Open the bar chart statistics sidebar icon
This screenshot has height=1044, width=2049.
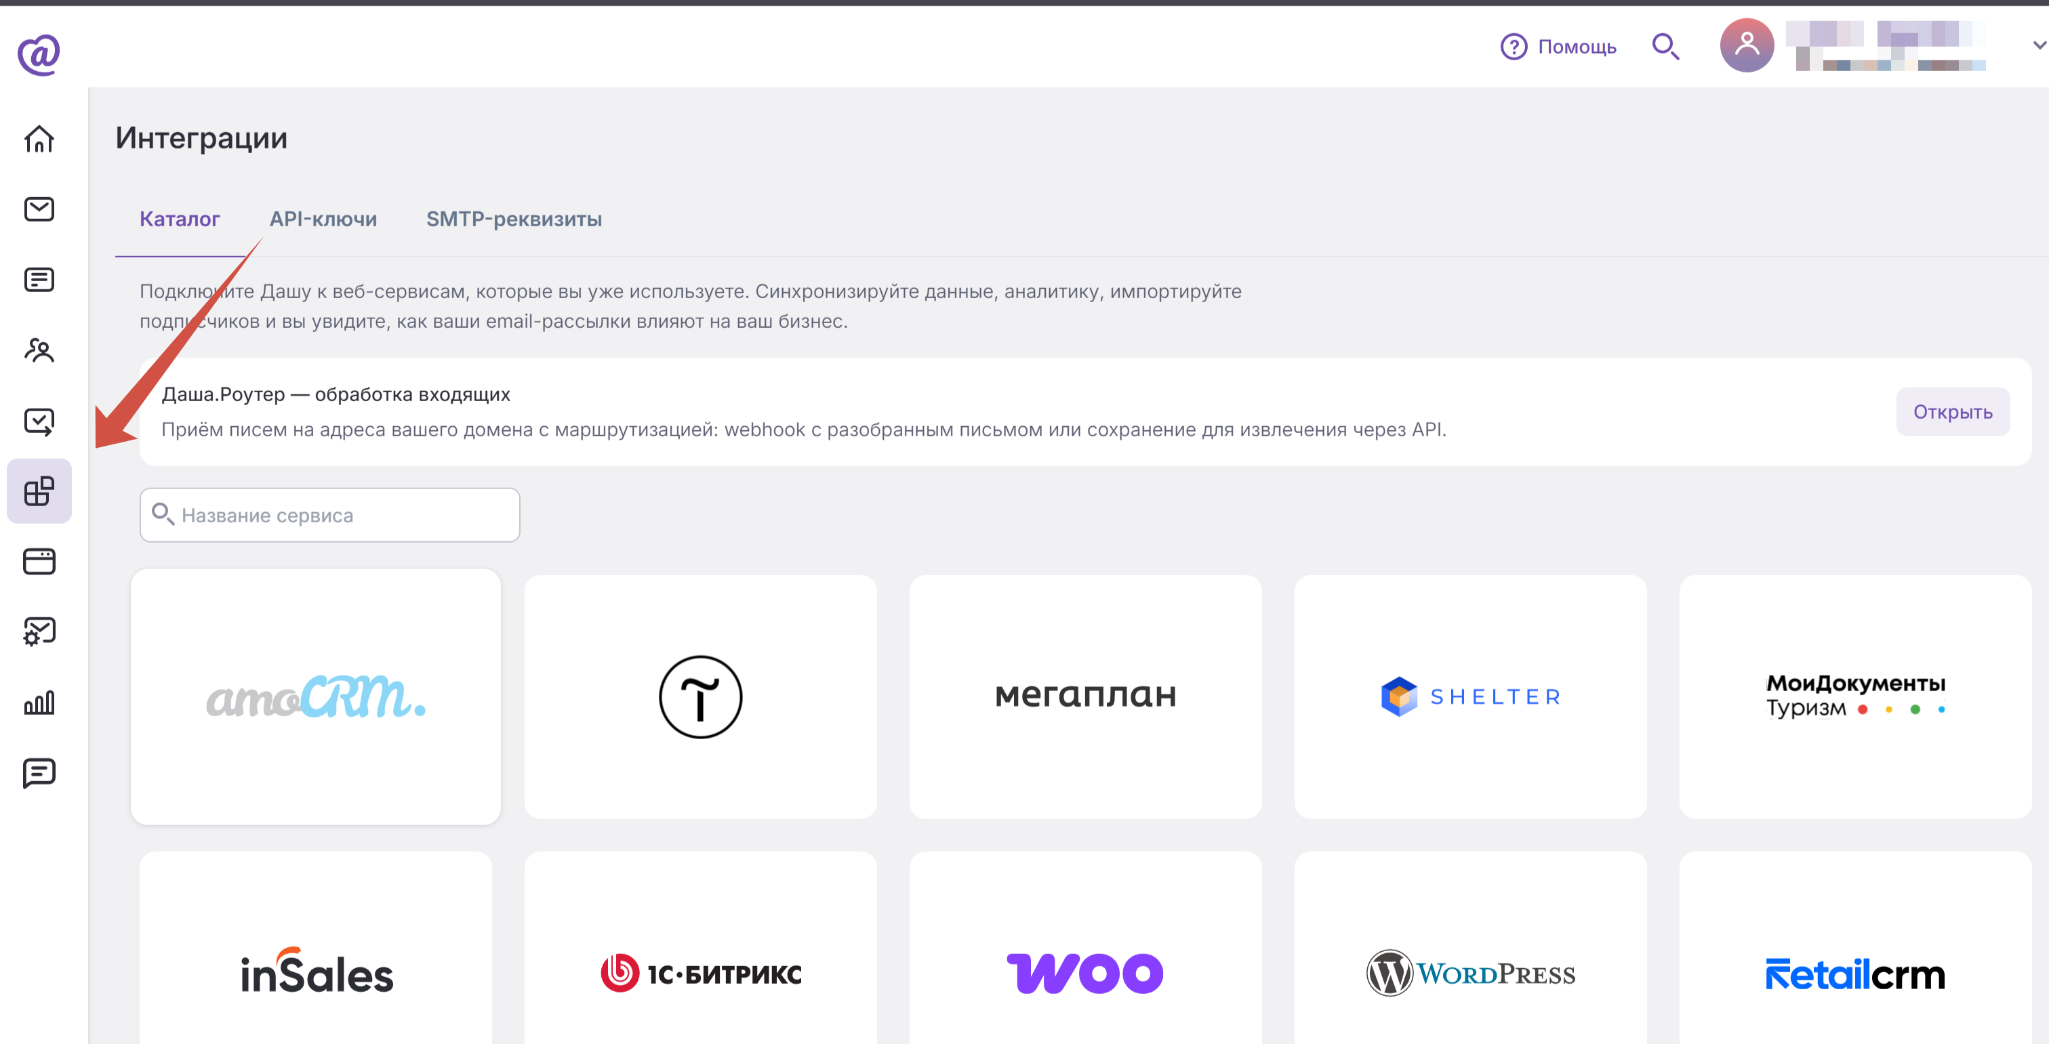point(39,702)
